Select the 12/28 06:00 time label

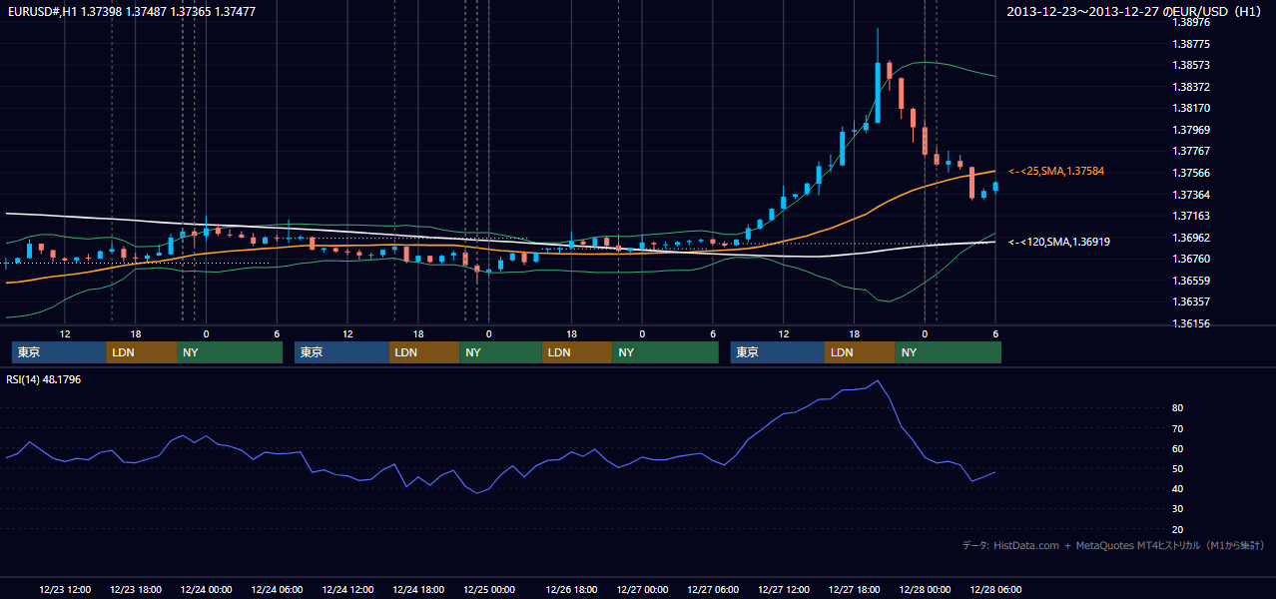click(996, 590)
